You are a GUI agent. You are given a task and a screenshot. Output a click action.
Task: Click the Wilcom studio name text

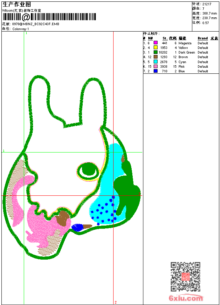(21, 11)
